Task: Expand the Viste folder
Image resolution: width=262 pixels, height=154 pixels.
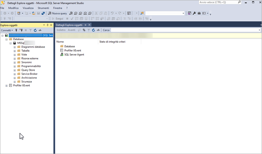Action: coord(15,55)
